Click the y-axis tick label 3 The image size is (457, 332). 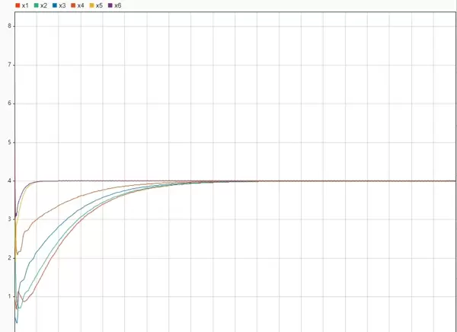[10, 219]
